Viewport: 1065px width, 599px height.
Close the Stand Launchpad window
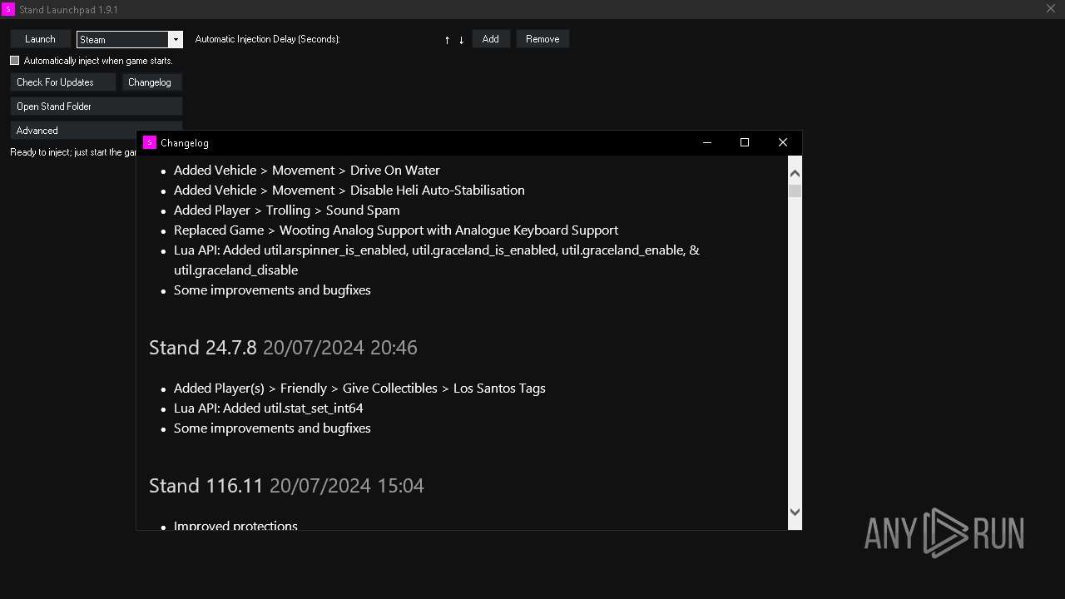(1051, 9)
